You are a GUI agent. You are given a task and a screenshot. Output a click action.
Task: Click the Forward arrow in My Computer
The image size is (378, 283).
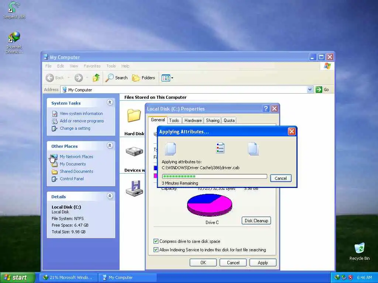79,78
